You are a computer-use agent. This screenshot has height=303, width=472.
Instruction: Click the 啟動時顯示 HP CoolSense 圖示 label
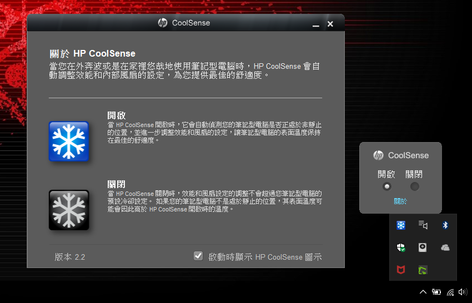pyautogui.click(x=265, y=257)
